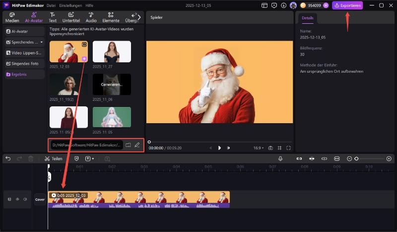The image size is (397, 232).
Task: Enter fullscreen player view
Action: [x=289, y=148]
